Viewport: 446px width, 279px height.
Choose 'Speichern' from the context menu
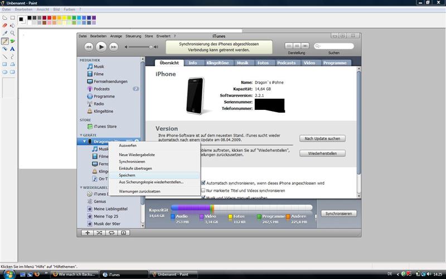click(x=127, y=175)
